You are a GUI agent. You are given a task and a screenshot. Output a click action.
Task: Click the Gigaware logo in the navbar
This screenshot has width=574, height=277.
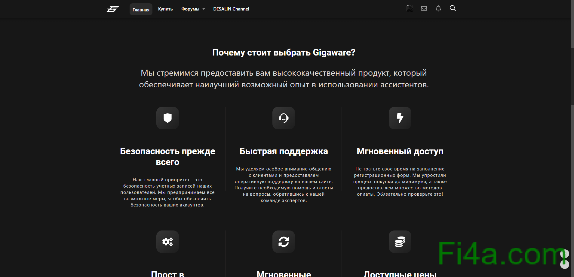[x=112, y=9]
